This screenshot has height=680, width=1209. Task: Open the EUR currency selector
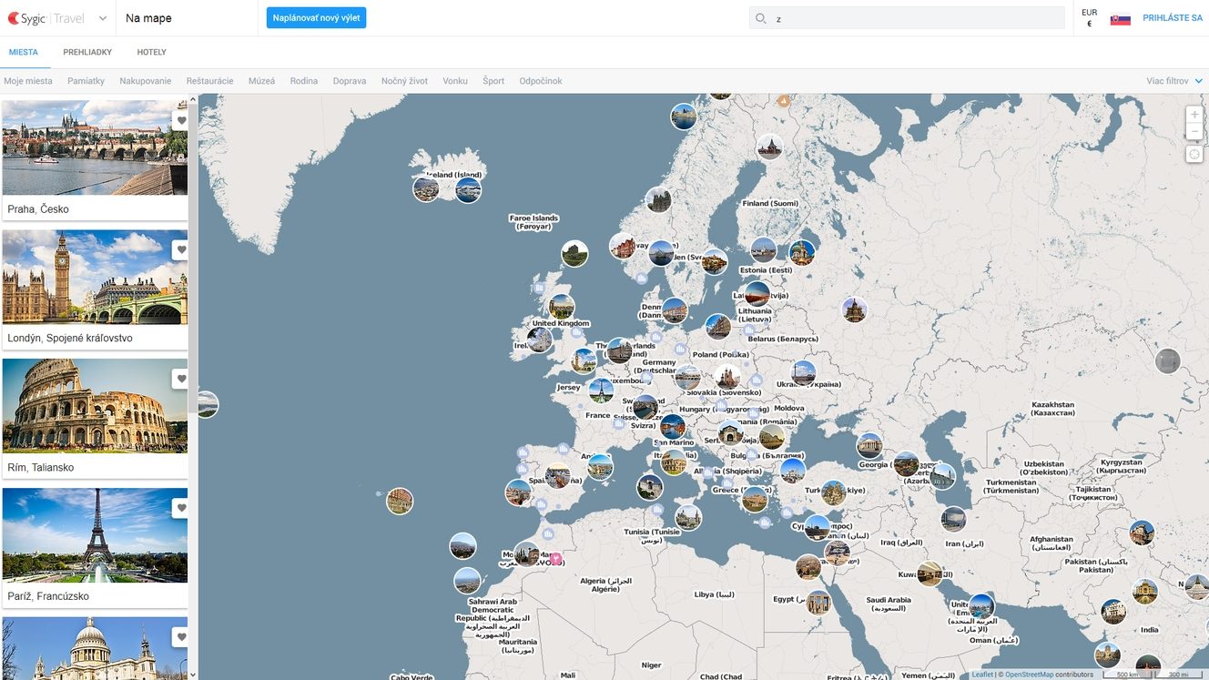pos(1089,18)
